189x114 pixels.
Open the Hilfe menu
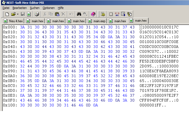point(61,8)
